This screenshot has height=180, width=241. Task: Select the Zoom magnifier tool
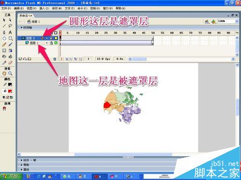(10, 73)
